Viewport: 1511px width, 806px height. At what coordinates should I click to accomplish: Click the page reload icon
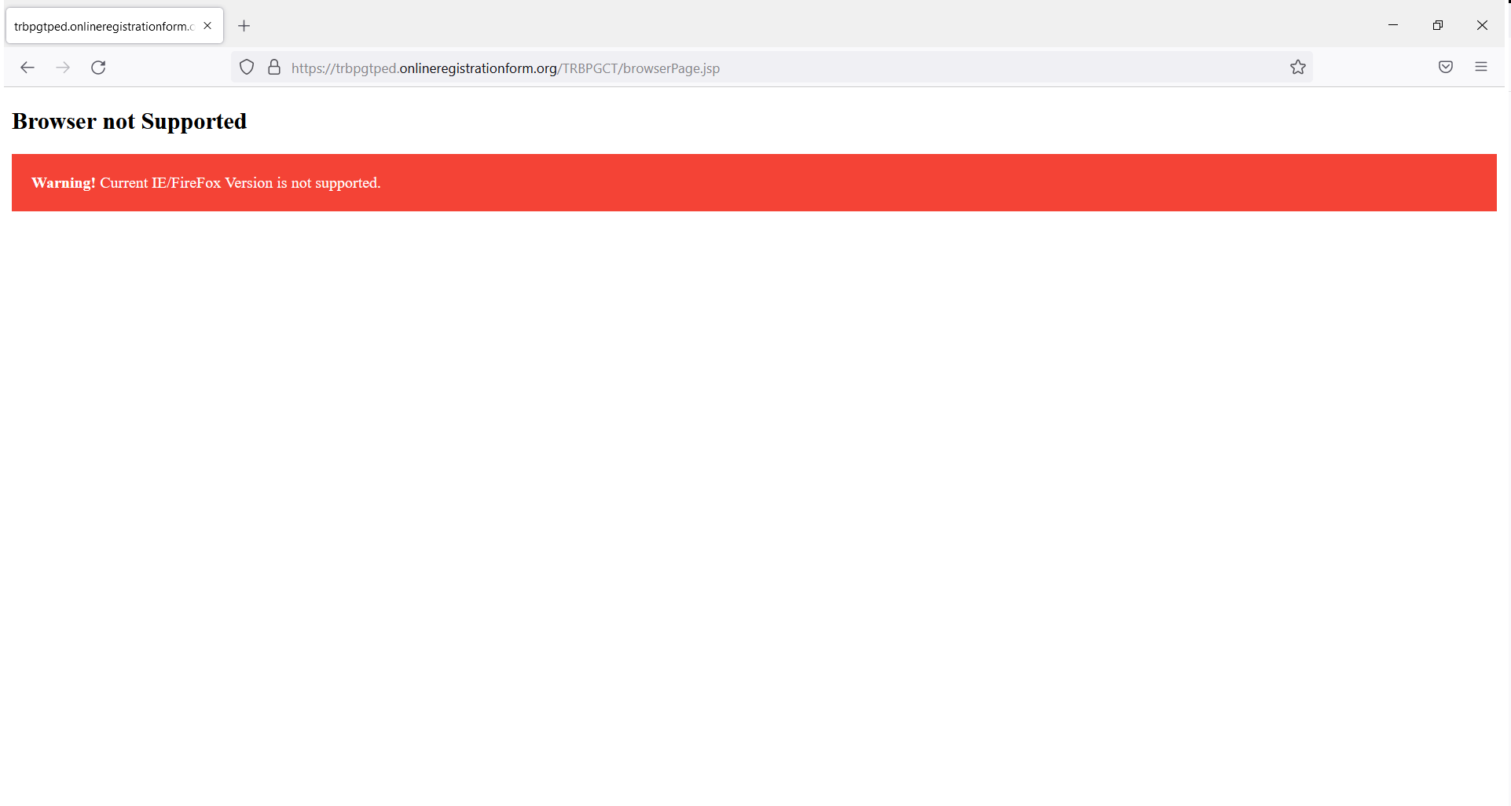(x=97, y=68)
